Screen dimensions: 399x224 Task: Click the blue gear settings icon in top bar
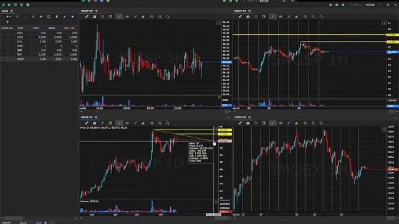[21, 4]
